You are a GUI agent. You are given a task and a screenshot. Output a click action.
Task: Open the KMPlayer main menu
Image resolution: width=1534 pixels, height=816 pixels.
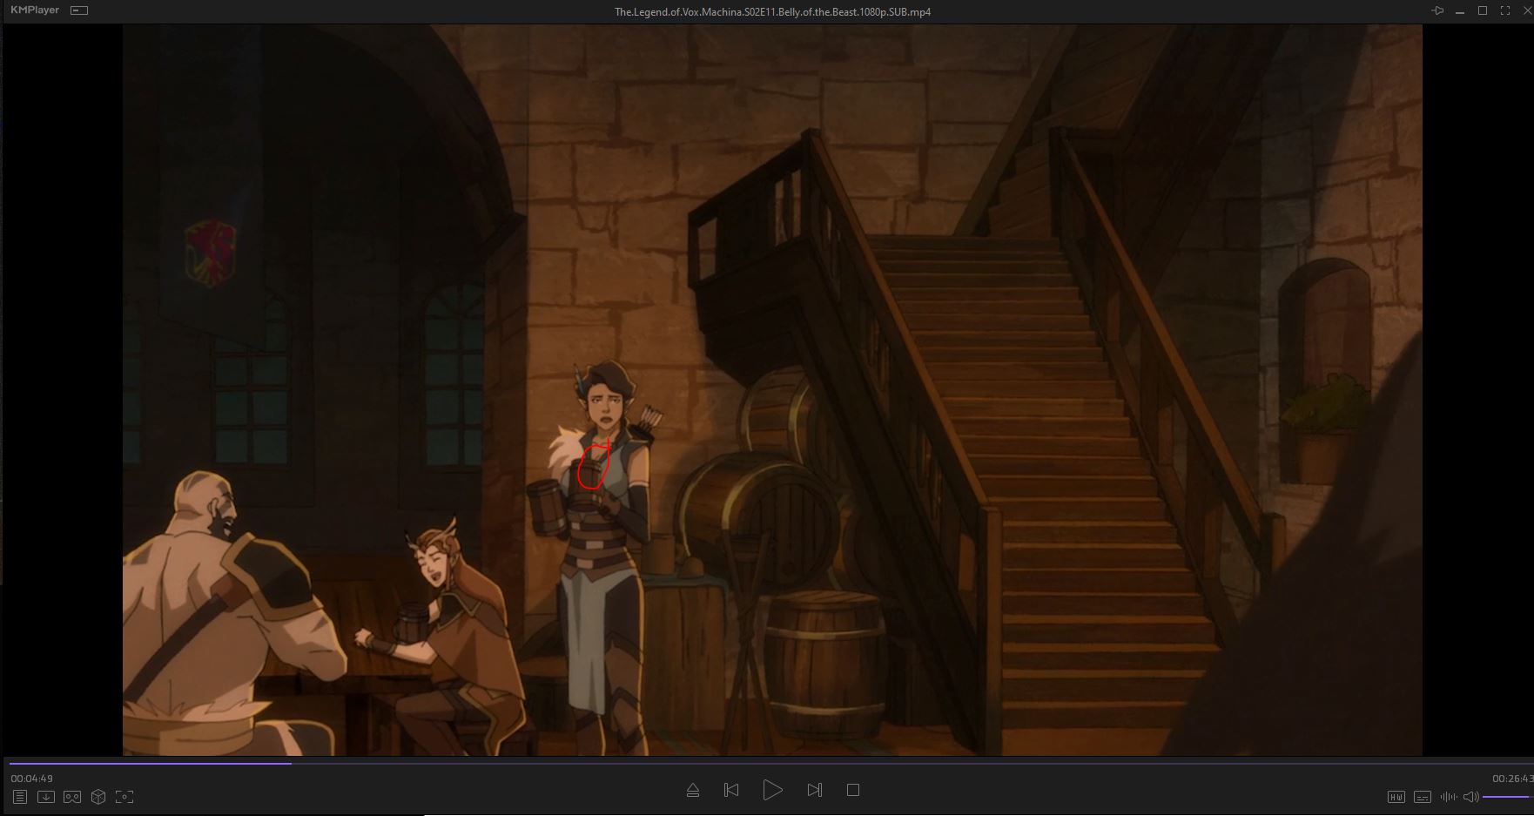click(x=35, y=10)
